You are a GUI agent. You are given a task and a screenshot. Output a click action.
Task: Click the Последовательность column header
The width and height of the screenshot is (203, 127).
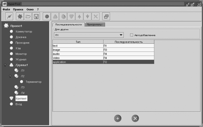click(129, 42)
